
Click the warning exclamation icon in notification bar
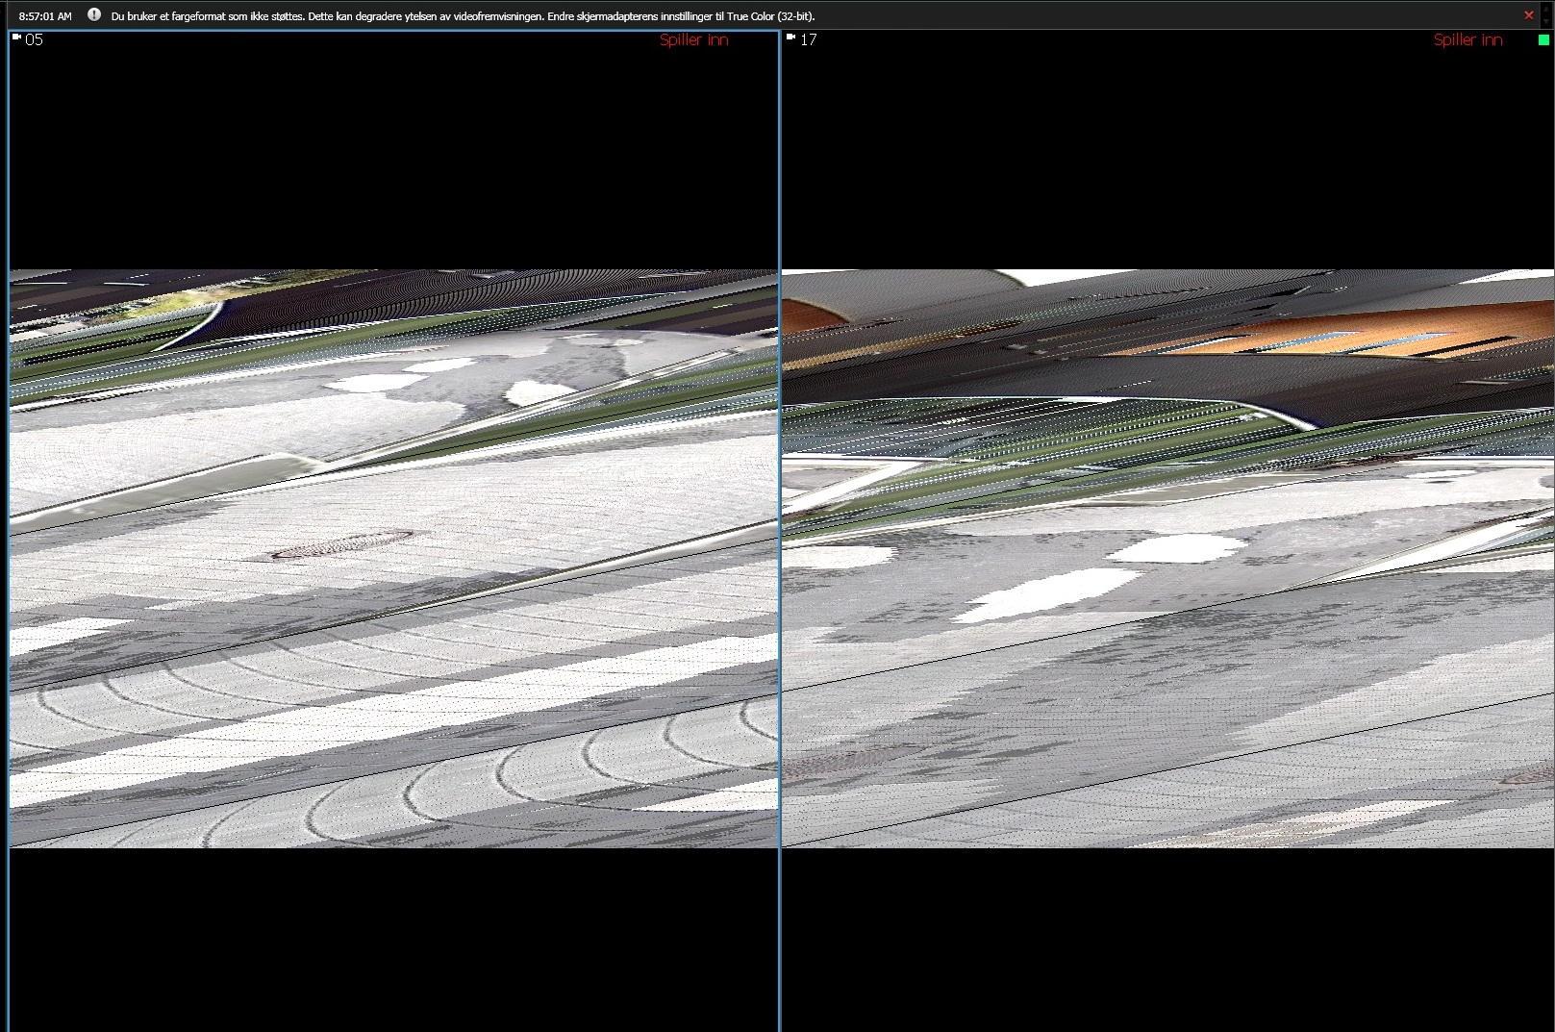94,15
